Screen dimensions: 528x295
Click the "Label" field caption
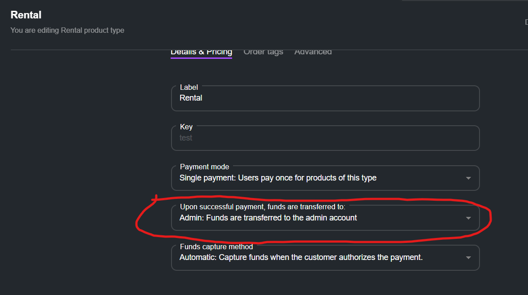189,88
